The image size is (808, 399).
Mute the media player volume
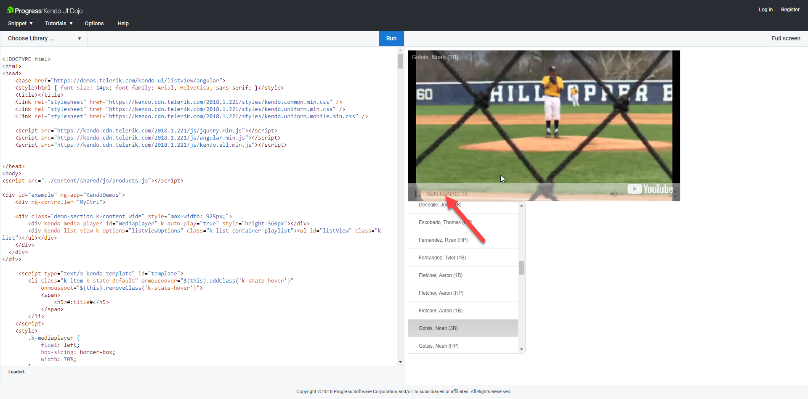point(614,194)
